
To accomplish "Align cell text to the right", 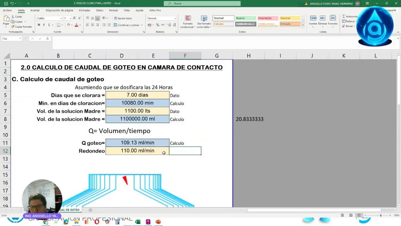I will tap(97, 25).
